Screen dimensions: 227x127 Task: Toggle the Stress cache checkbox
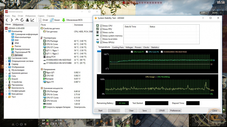click(101, 32)
